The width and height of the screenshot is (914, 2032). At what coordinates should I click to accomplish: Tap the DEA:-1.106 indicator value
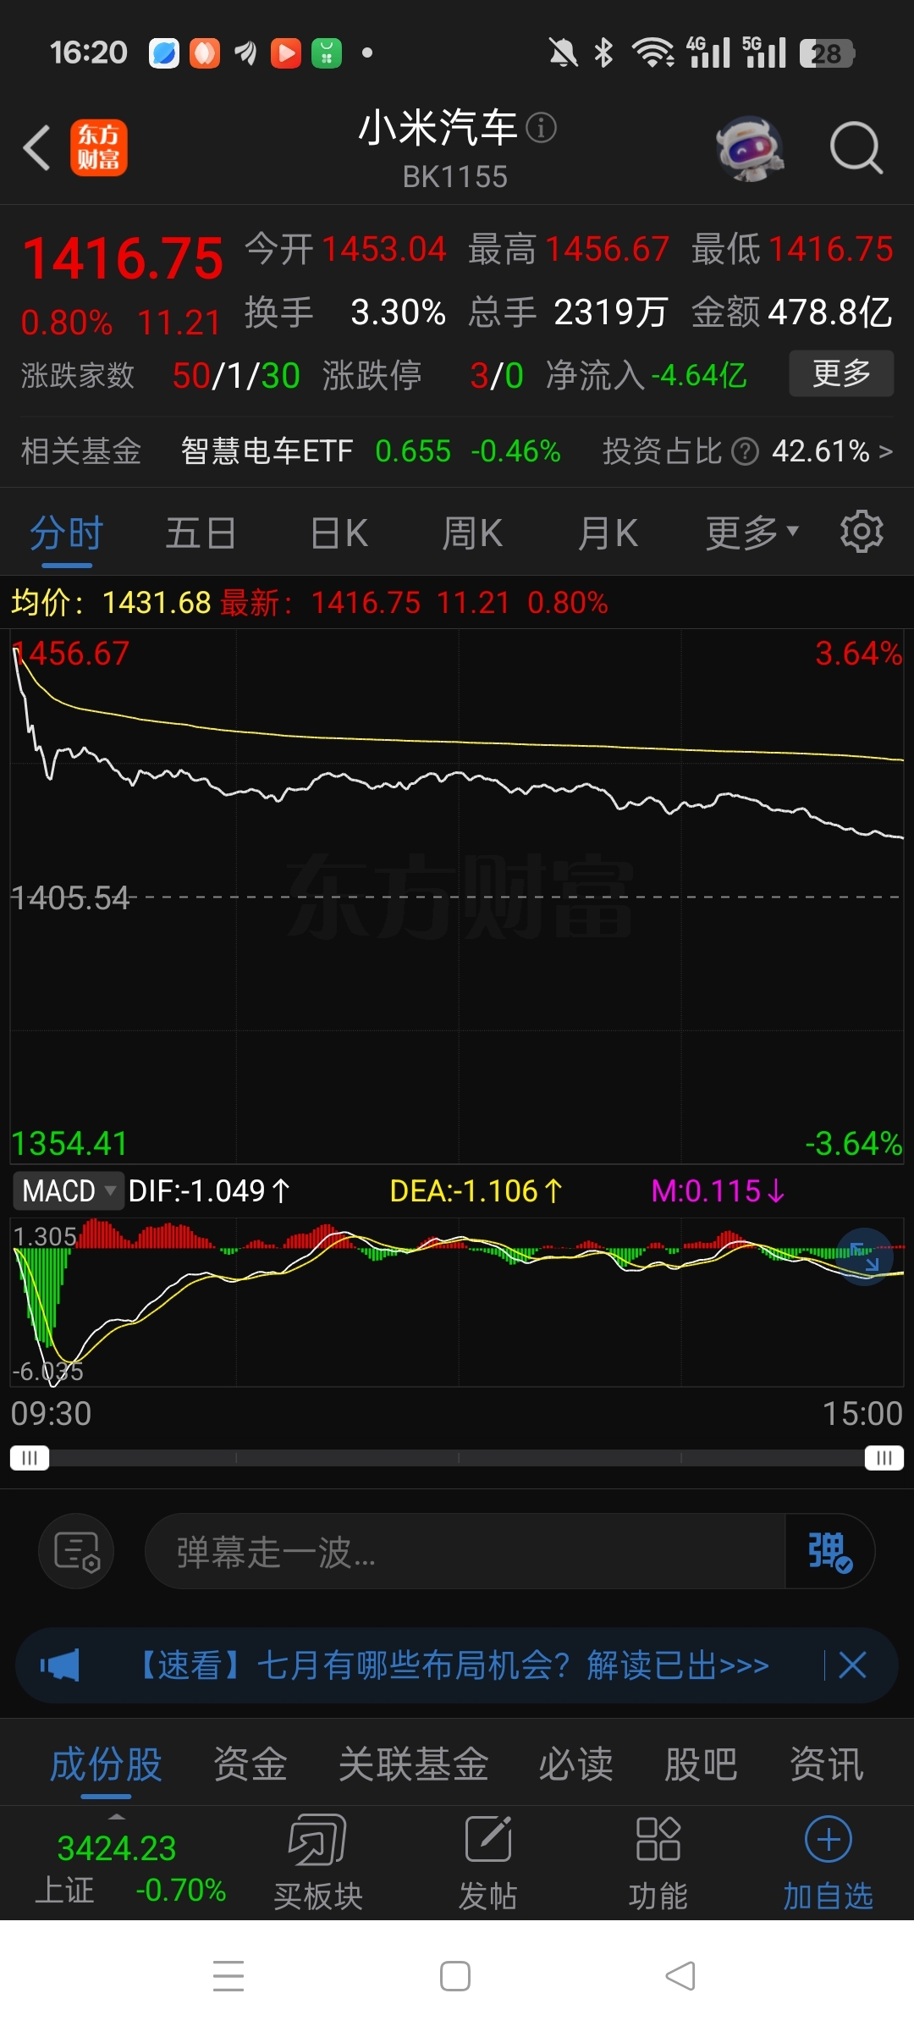pyautogui.click(x=476, y=1191)
